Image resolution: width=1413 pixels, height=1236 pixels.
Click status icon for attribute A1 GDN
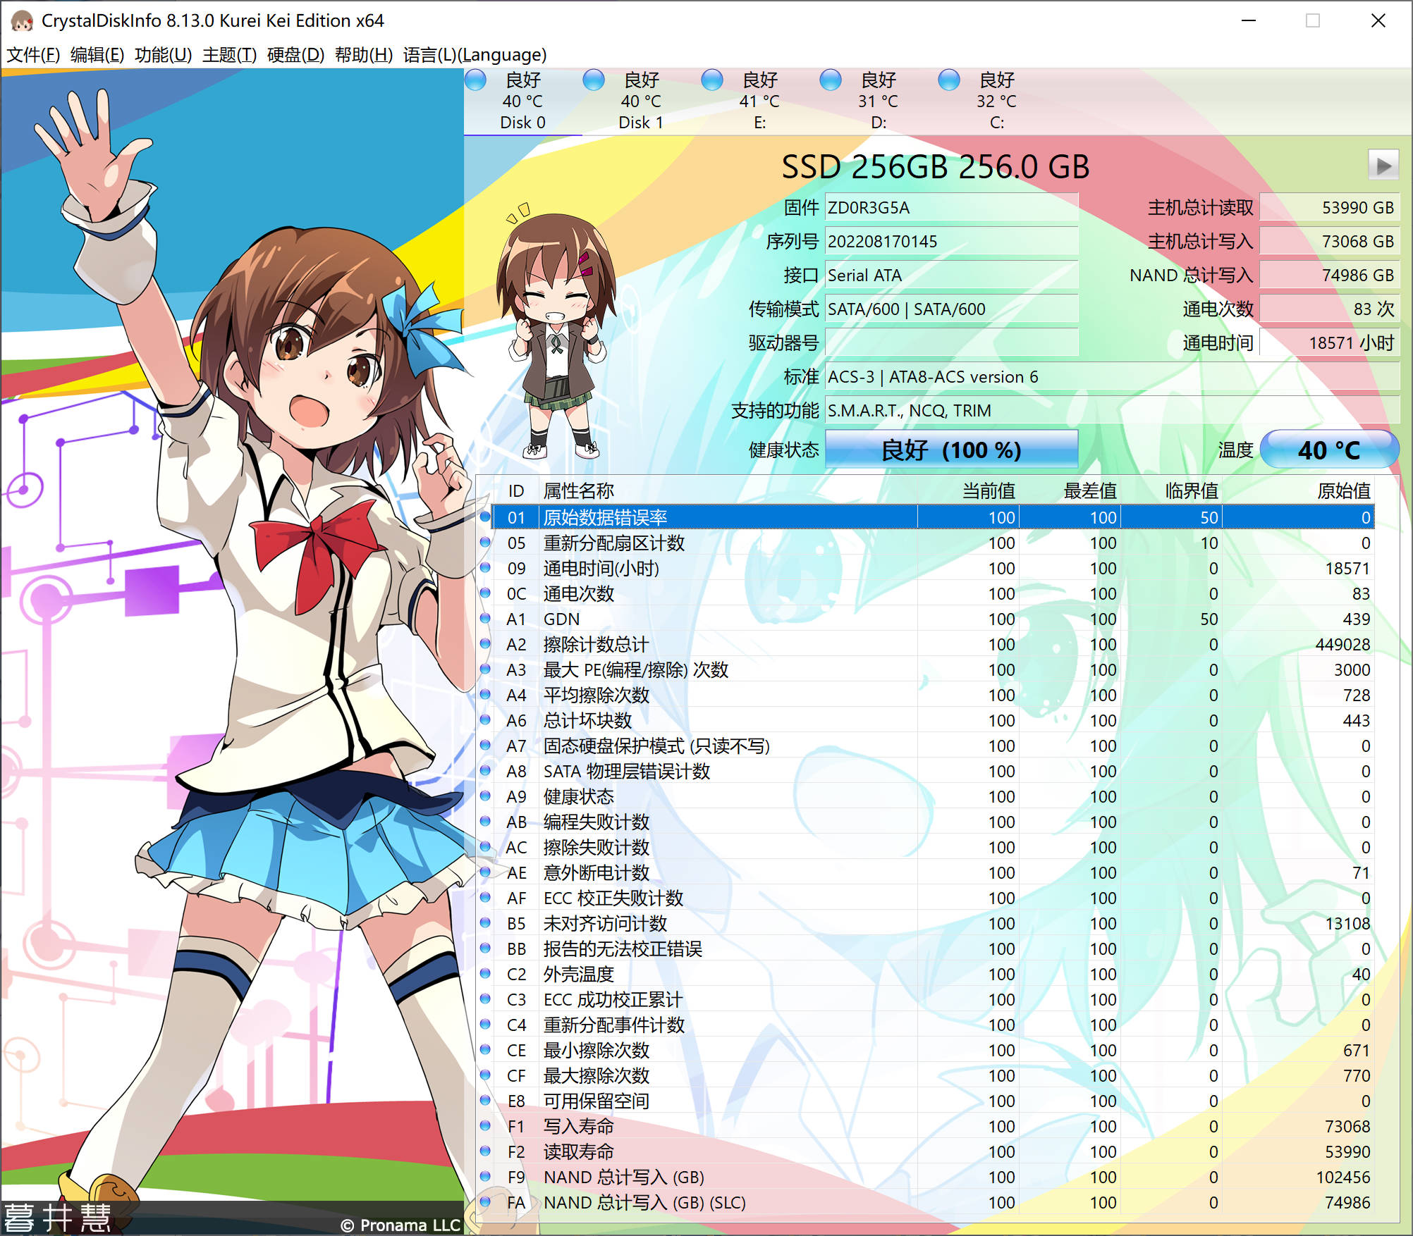click(x=485, y=619)
